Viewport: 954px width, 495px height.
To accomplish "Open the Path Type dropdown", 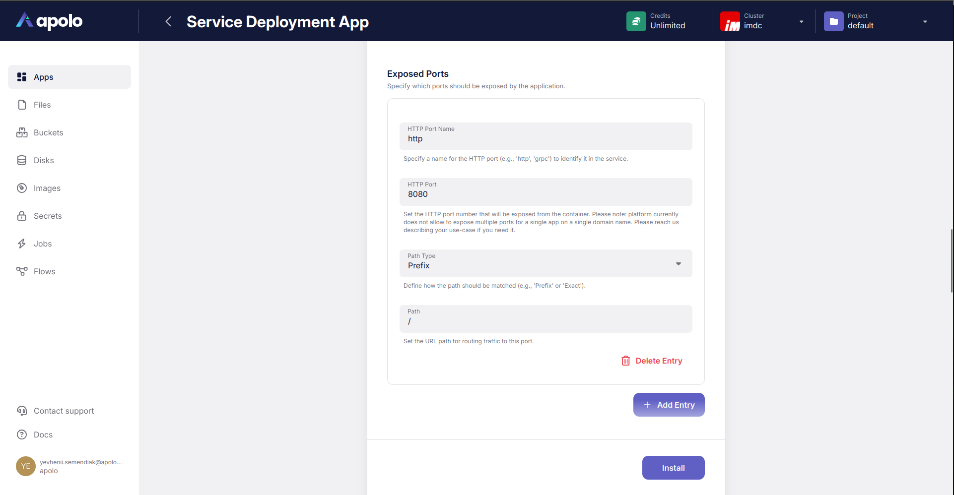I will click(545, 263).
